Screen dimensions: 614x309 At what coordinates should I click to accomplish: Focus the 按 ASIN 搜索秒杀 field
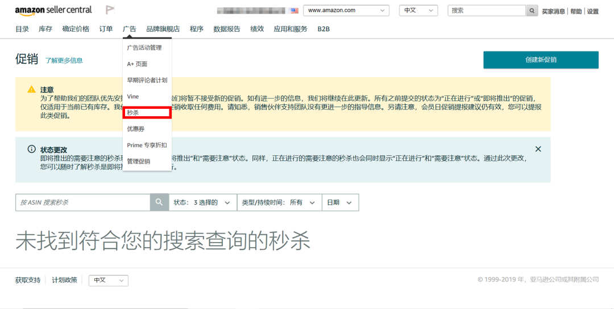83,202
